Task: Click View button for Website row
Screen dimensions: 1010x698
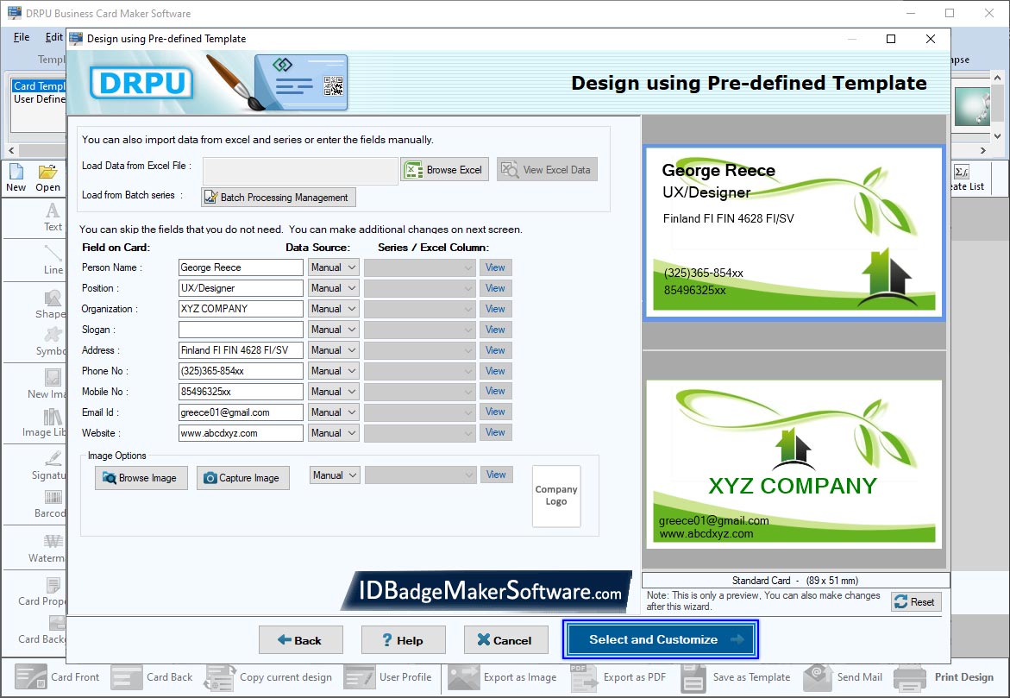Action: [495, 432]
